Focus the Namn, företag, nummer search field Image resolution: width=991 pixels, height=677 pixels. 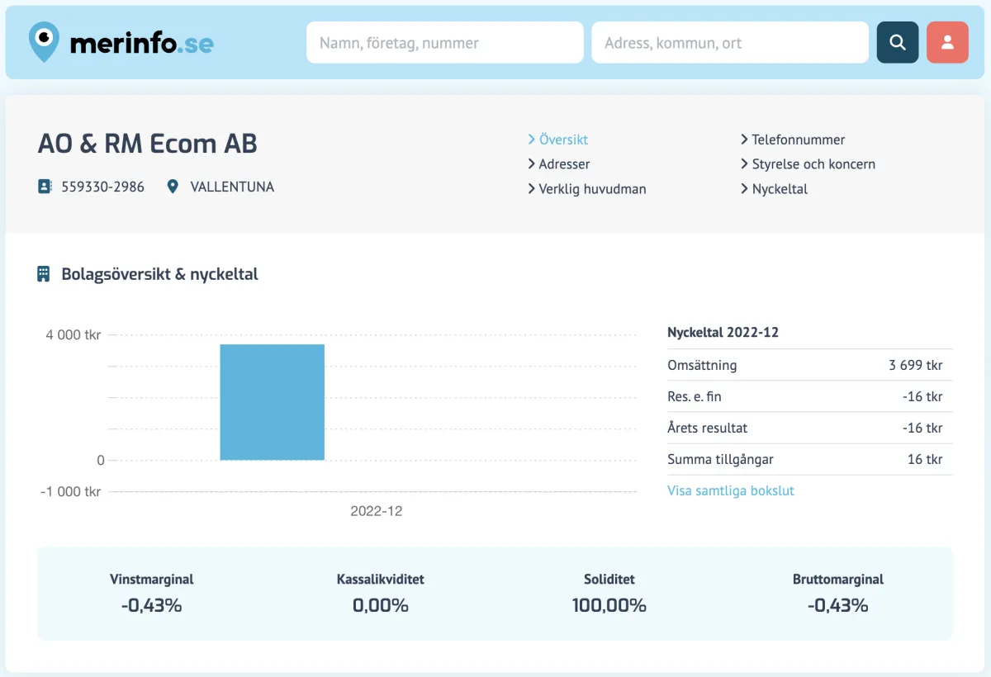[x=445, y=42]
